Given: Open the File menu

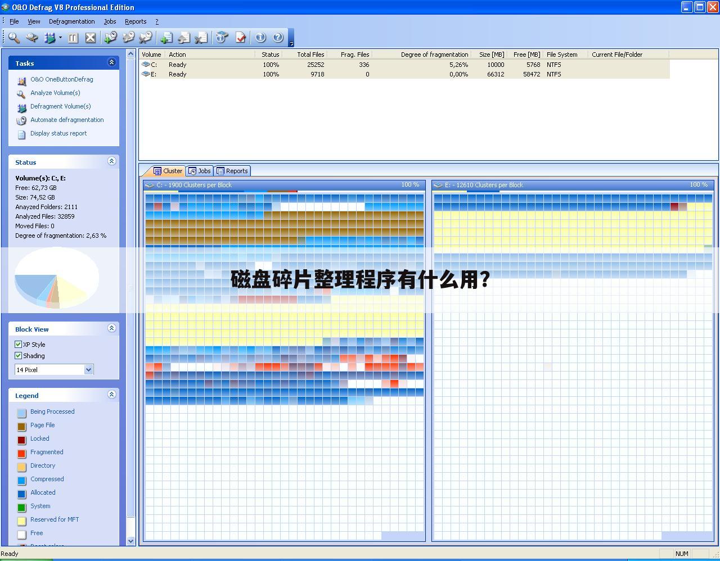Looking at the screenshot, I should 14,21.
